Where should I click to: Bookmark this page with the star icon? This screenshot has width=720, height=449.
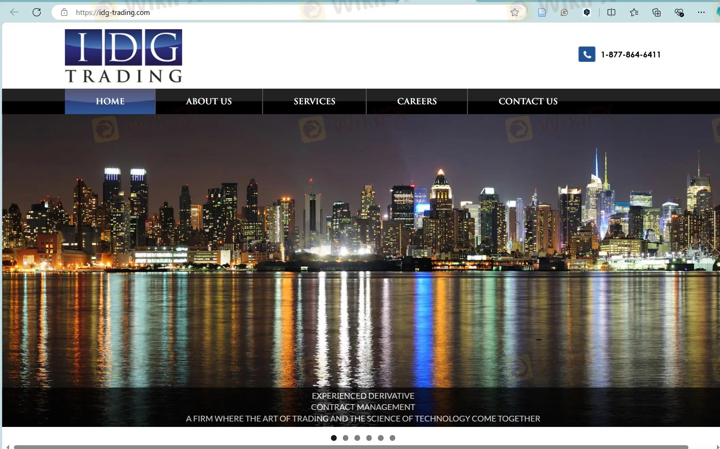coord(515,13)
